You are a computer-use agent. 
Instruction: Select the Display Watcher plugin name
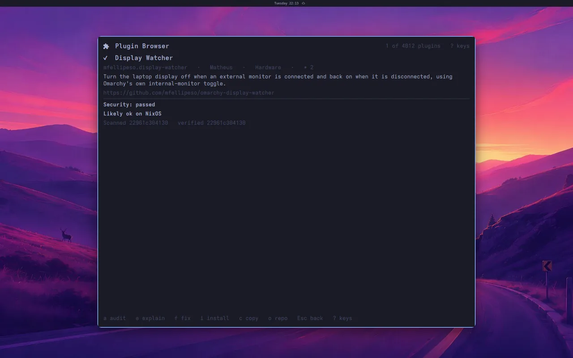(144, 58)
